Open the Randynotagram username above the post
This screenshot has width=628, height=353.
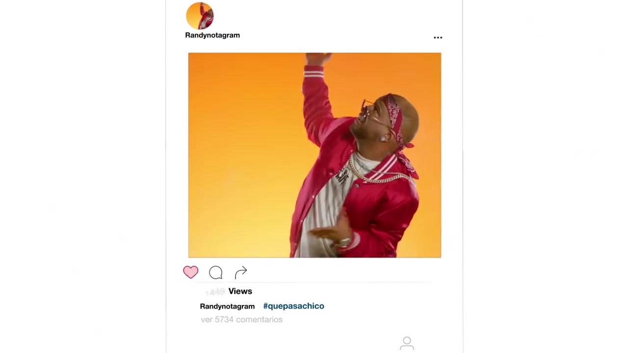click(x=212, y=35)
